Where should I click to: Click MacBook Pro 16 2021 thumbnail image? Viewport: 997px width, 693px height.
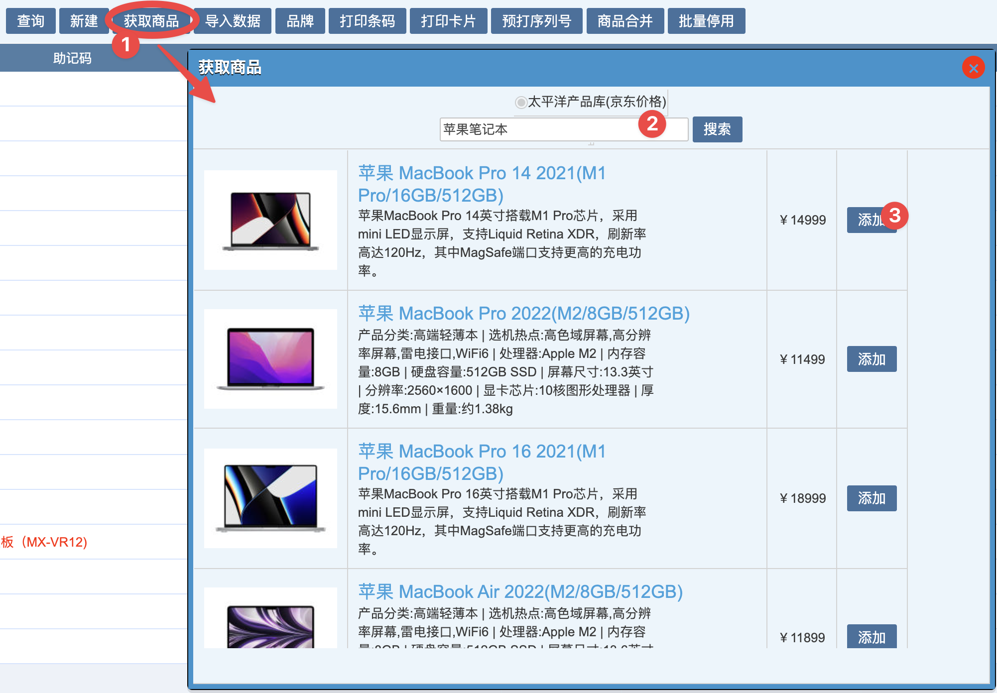click(270, 498)
